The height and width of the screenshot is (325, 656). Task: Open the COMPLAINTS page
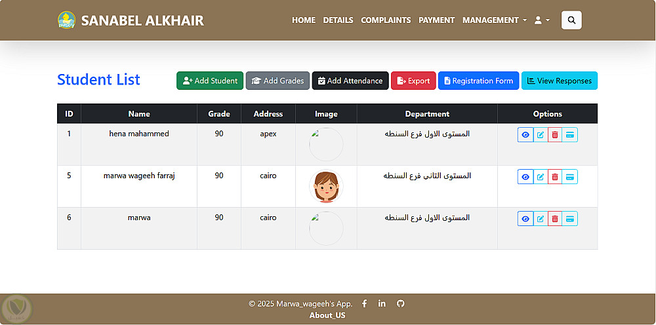click(x=386, y=20)
